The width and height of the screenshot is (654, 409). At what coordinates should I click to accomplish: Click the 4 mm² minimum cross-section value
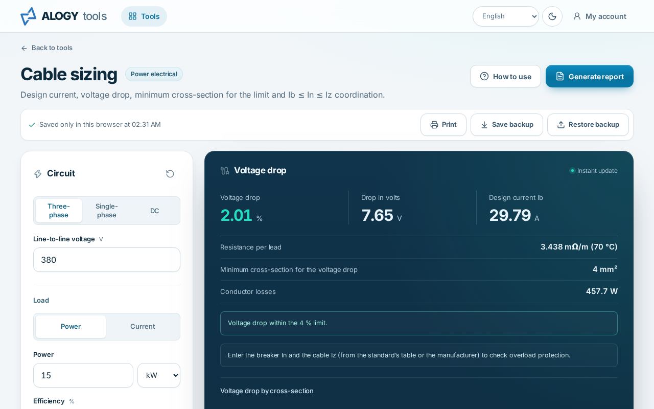(605, 269)
